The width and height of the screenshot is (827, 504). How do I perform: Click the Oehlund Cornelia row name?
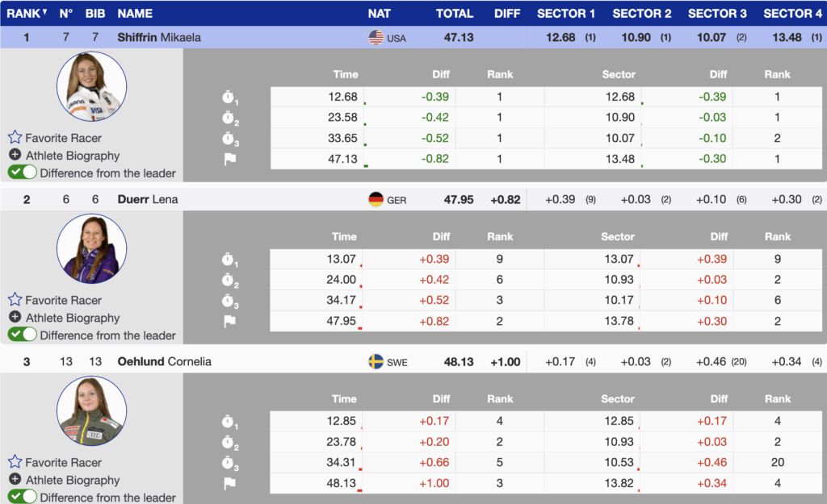164,361
